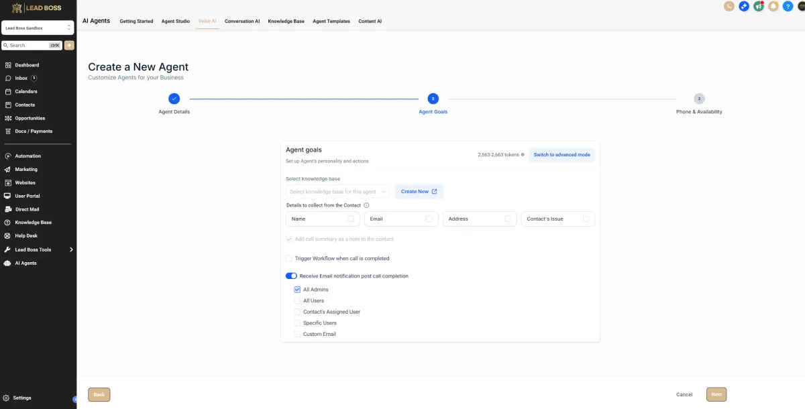Click Switch to advanced mode button

[x=561, y=155]
